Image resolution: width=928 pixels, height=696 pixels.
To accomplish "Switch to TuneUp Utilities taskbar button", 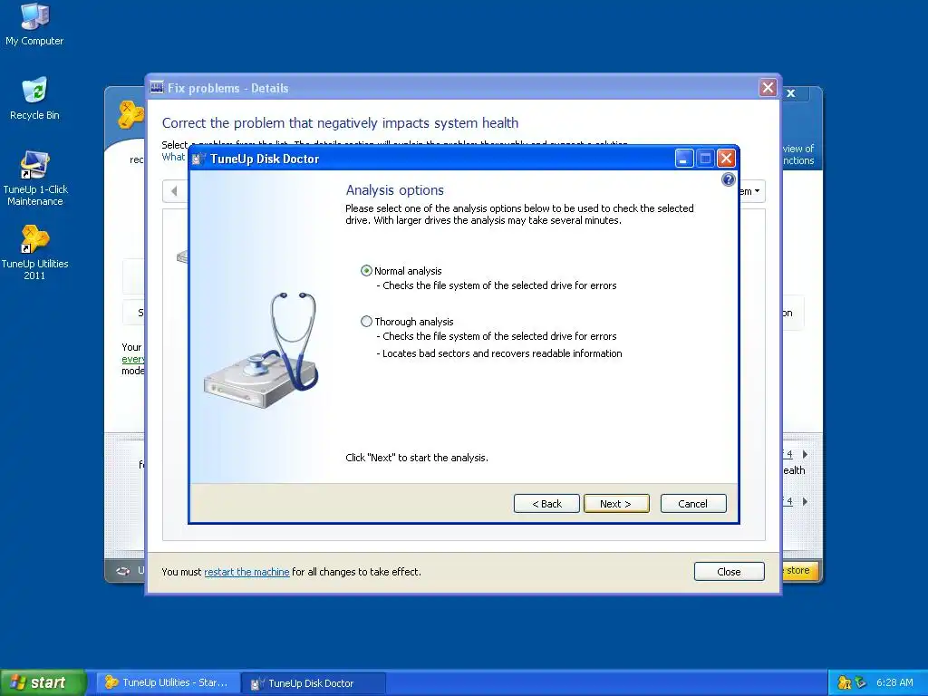I will tap(169, 683).
